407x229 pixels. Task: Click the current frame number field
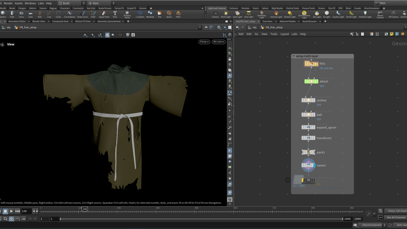pos(26,211)
